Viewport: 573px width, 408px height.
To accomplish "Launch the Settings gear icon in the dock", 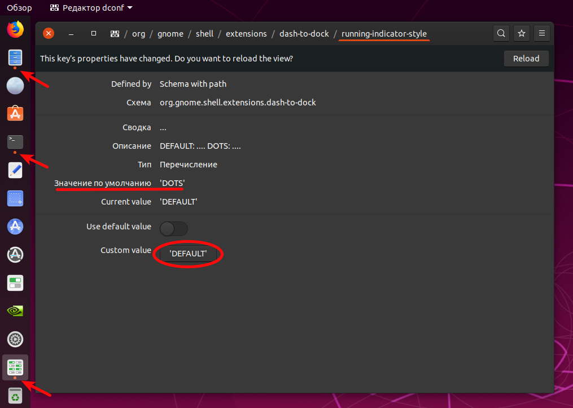I will [x=15, y=339].
